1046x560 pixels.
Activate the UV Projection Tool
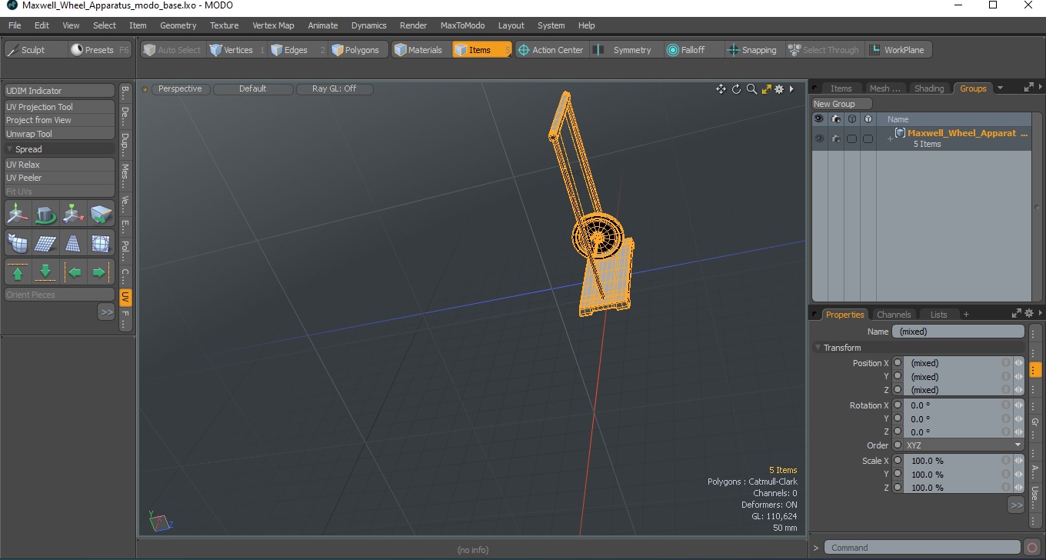click(x=60, y=107)
